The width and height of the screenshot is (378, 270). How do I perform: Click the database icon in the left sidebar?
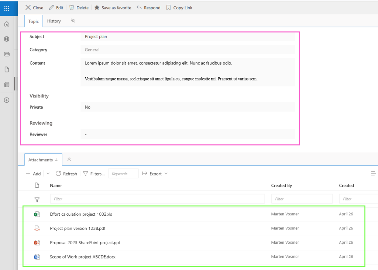(6, 84)
